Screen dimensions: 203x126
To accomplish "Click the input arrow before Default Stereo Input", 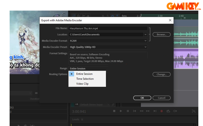I will pyautogui.click(x=77, y=104).
